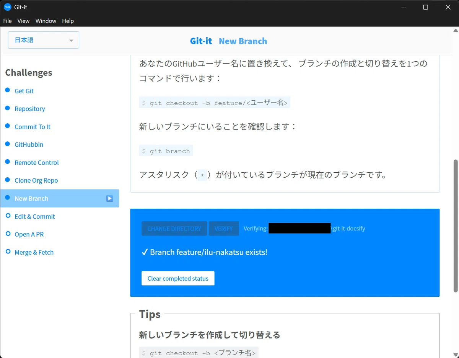Click the Branch feature/ilu-nakatsu exists! message
Viewport: 459px width, 358px height.
click(208, 252)
